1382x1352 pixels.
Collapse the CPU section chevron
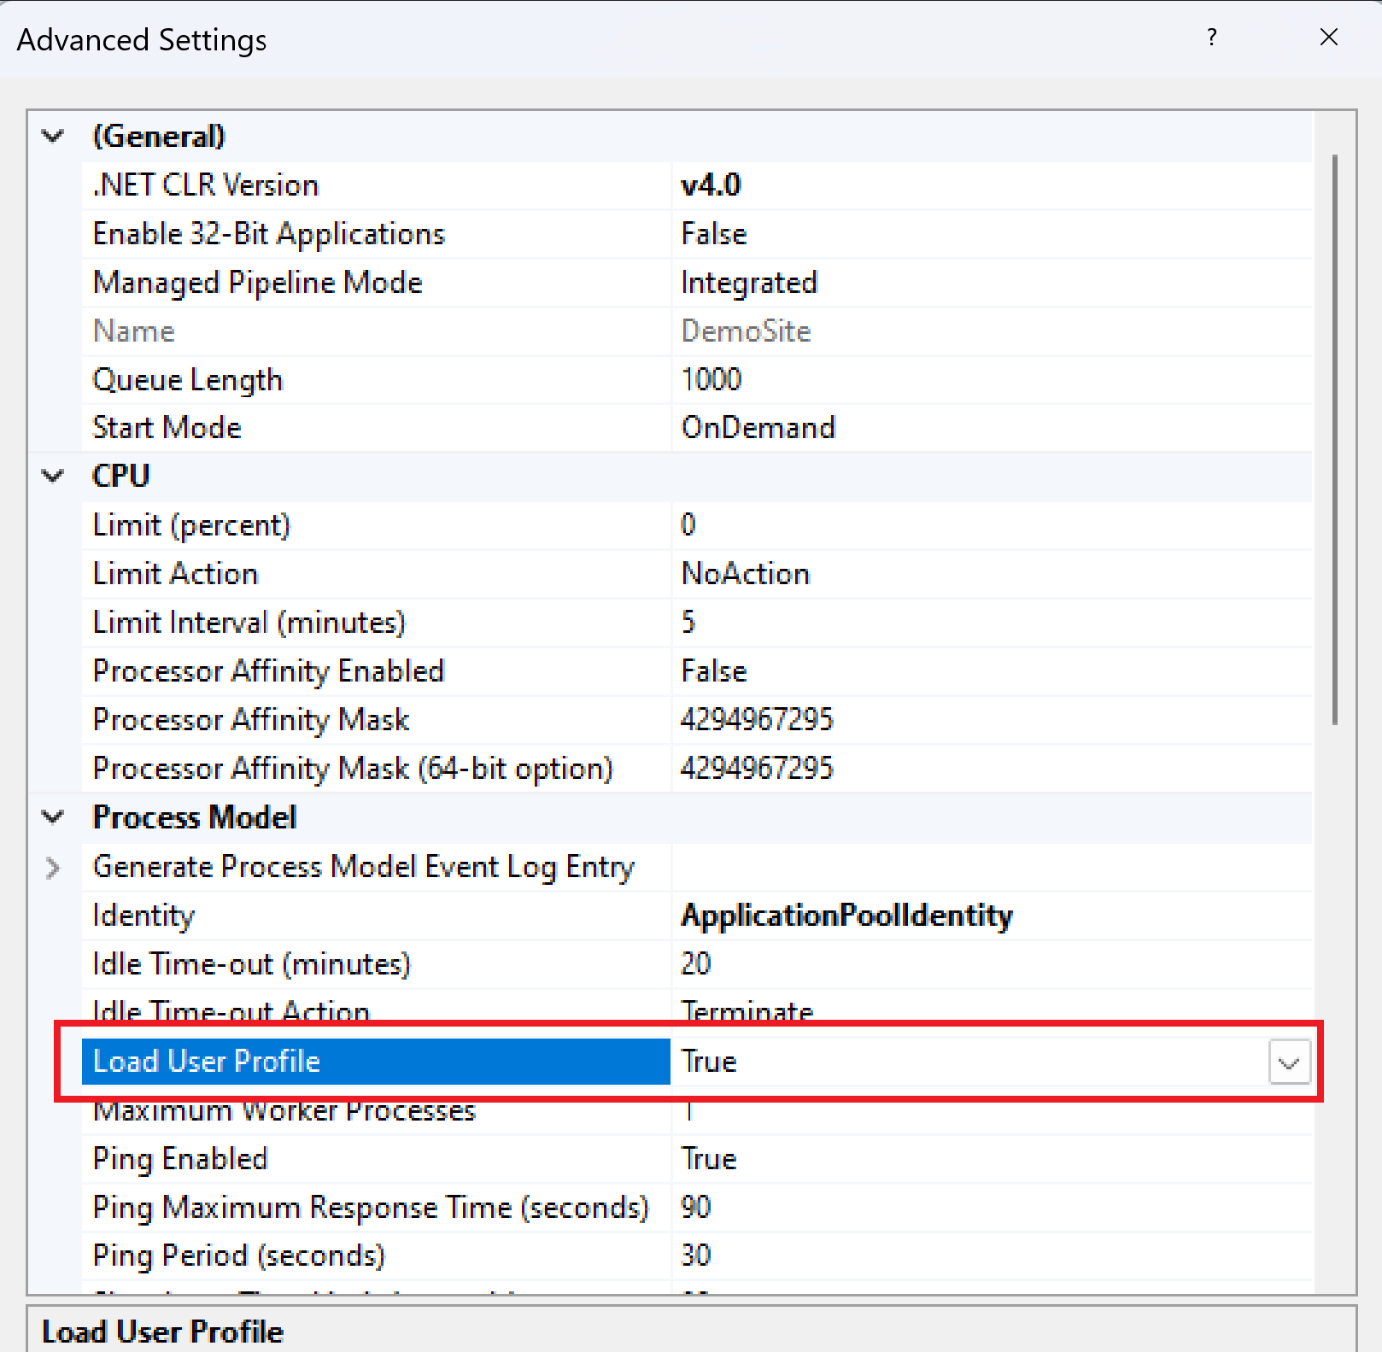pyautogui.click(x=53, y=476)
